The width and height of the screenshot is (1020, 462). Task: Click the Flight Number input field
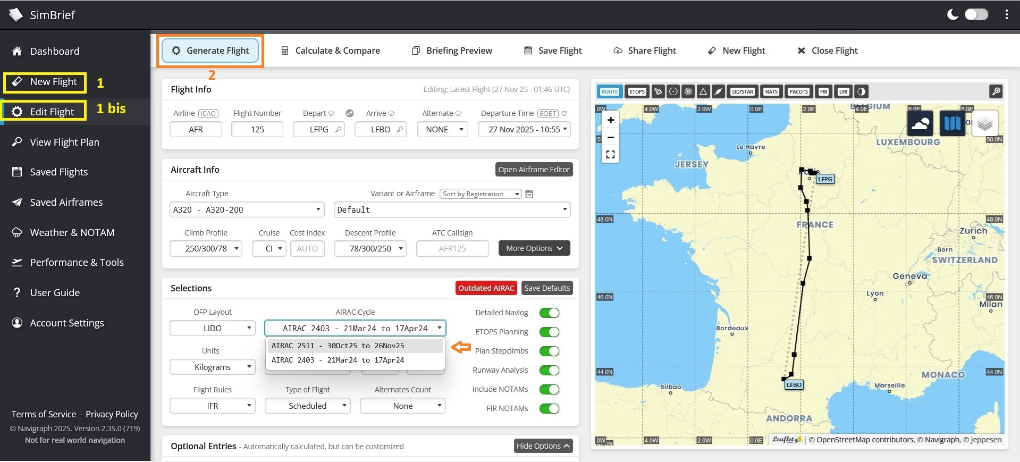(257, 129)
